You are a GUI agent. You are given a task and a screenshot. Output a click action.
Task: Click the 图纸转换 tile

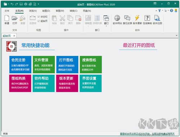pos(20,83)
